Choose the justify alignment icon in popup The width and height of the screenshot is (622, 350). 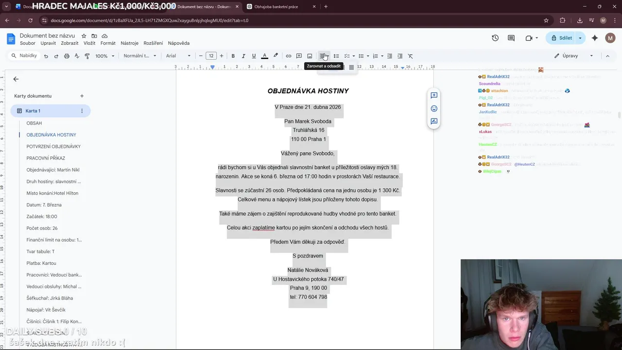351,68
